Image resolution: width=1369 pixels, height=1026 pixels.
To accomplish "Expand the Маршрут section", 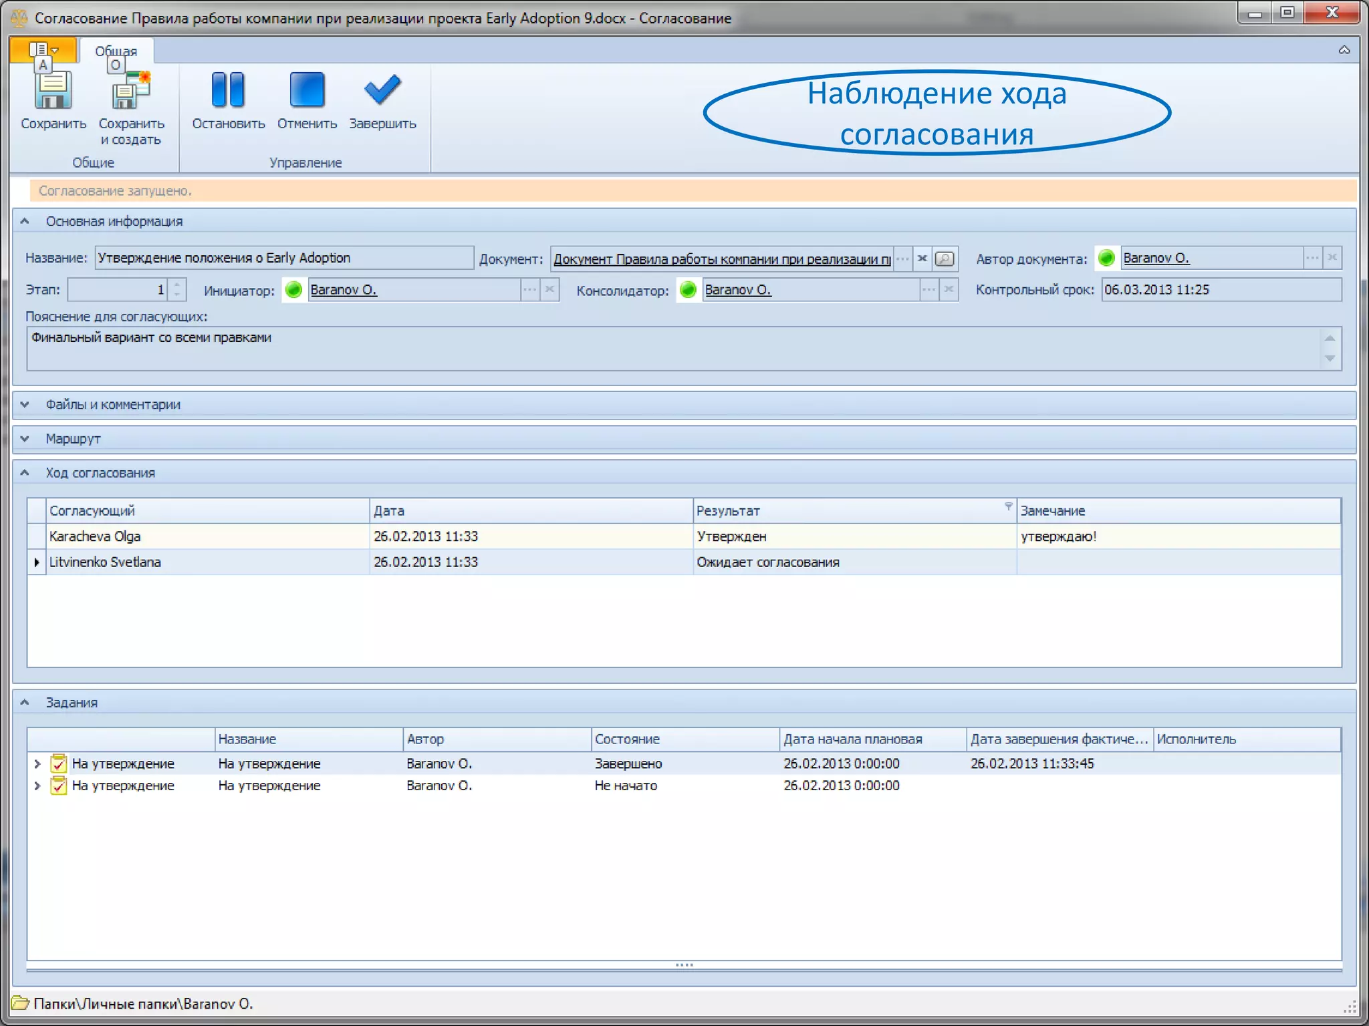I will click(x=25, y=439).
